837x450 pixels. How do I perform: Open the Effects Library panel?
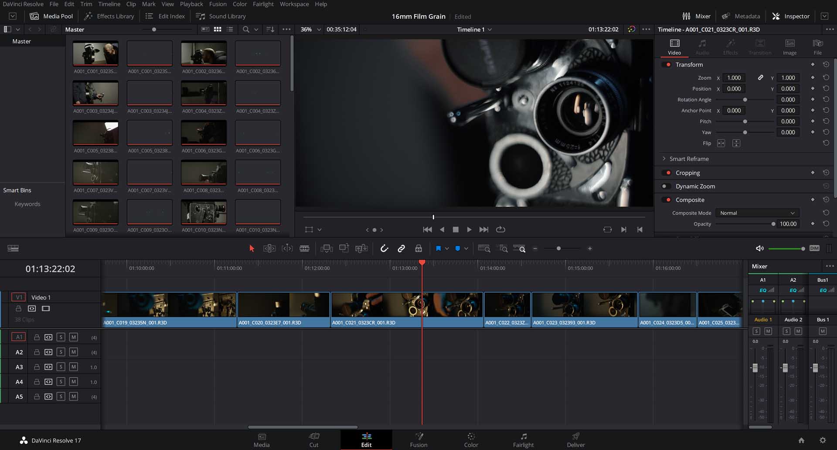(109, 16)
